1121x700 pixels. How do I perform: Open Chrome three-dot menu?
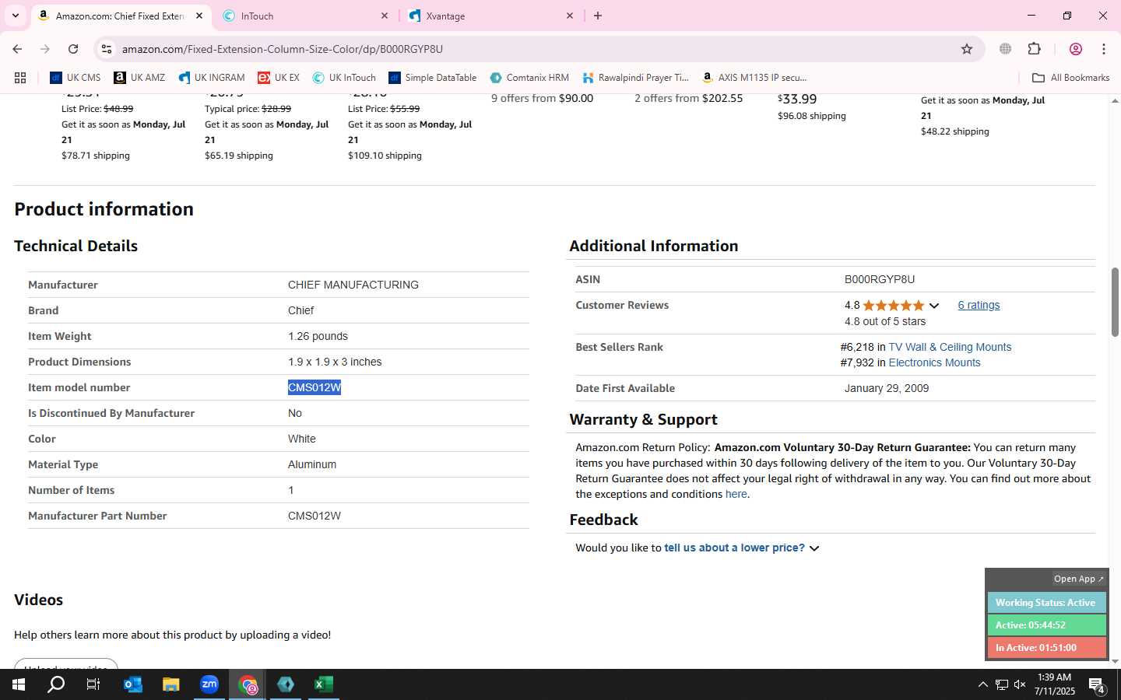[x=1104, y=49]
